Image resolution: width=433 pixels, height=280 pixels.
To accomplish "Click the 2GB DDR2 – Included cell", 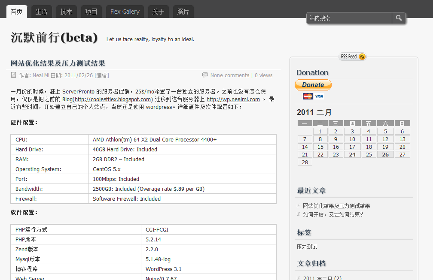I will pos(182,159).
